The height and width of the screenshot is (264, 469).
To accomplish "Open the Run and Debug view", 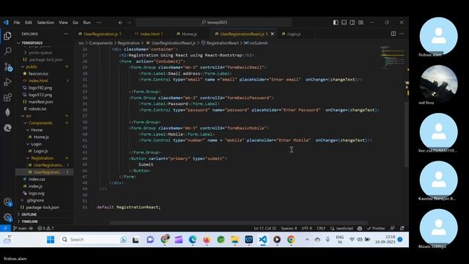I will 7,82.
